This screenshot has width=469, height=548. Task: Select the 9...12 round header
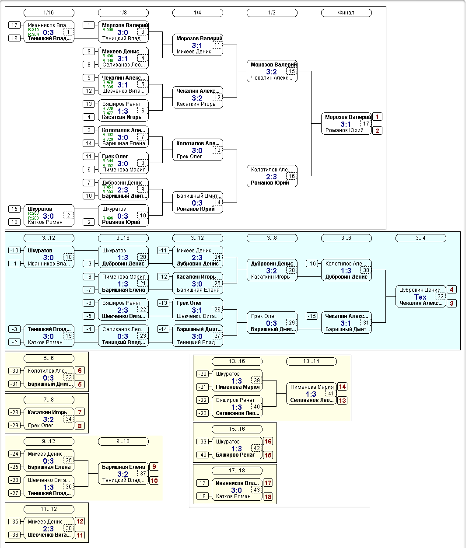pyautogui.click(x=49, y=441)
